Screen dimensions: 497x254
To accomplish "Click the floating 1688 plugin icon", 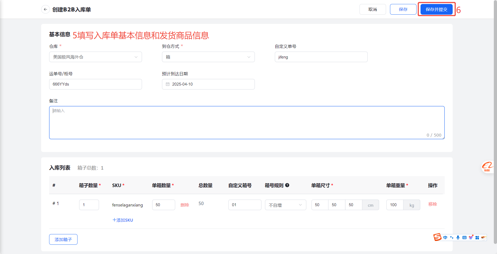I will click(487, 167).
